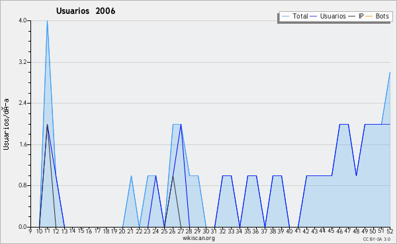The height and width of the screenshot is (244, 397).
Task: Click the y-axis value 1.6
Action: (x=22, y=144)
